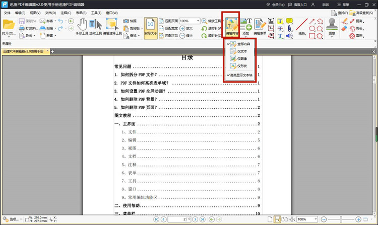Select the oval shape drawing tool

click(312, 28)
